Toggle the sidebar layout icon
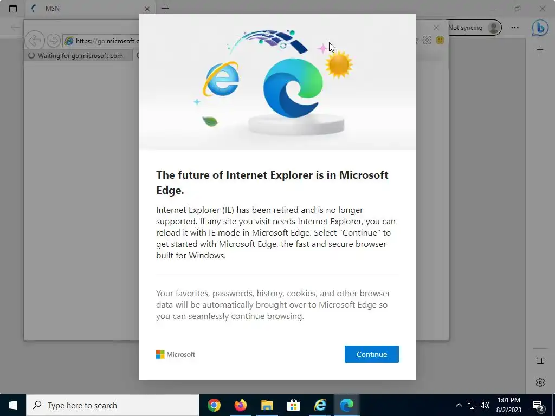555x416 pixels. pyautogui.click(x=540, y=360)
